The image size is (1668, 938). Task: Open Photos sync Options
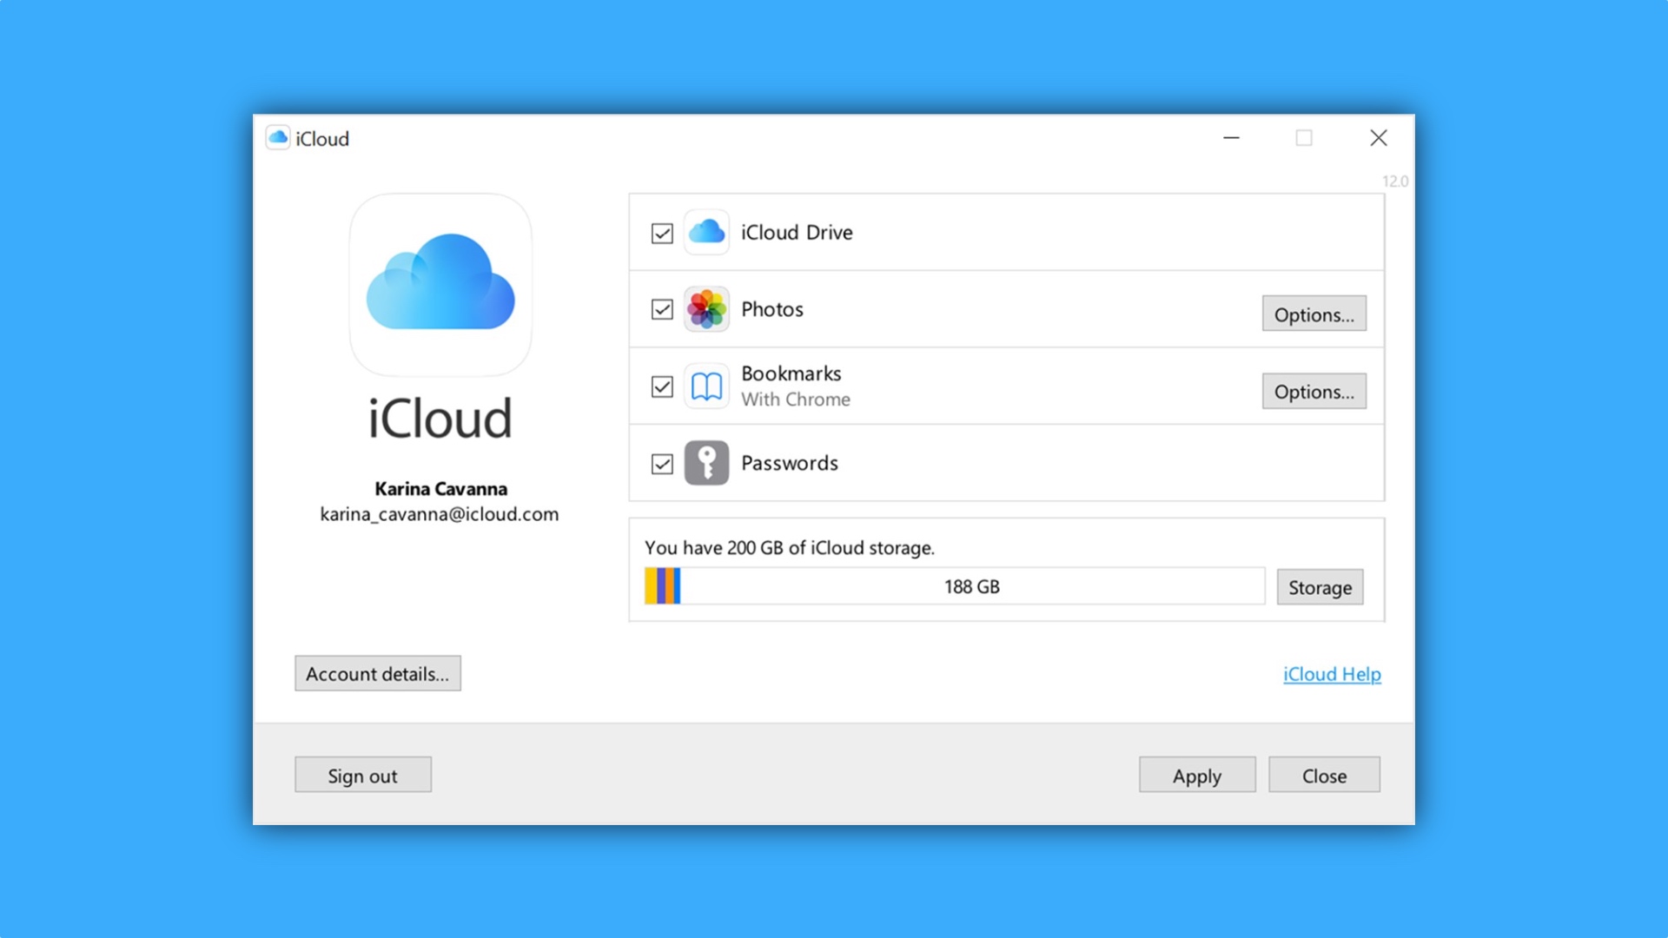pos(1315,314)
